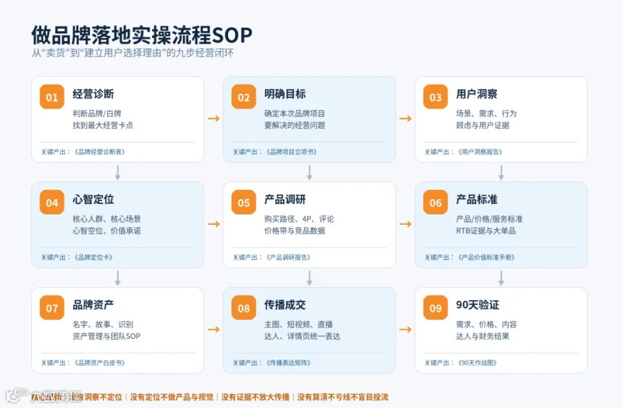622x408 pixels.
Task: Select the line 要解决的经营问题
Action: [294, 125]
